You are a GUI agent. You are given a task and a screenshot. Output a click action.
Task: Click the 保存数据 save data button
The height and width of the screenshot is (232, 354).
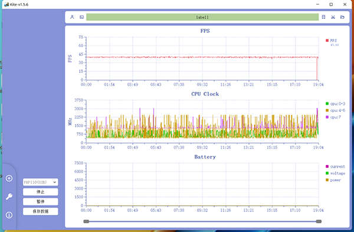pyautogui.click(x=40, y=211)
